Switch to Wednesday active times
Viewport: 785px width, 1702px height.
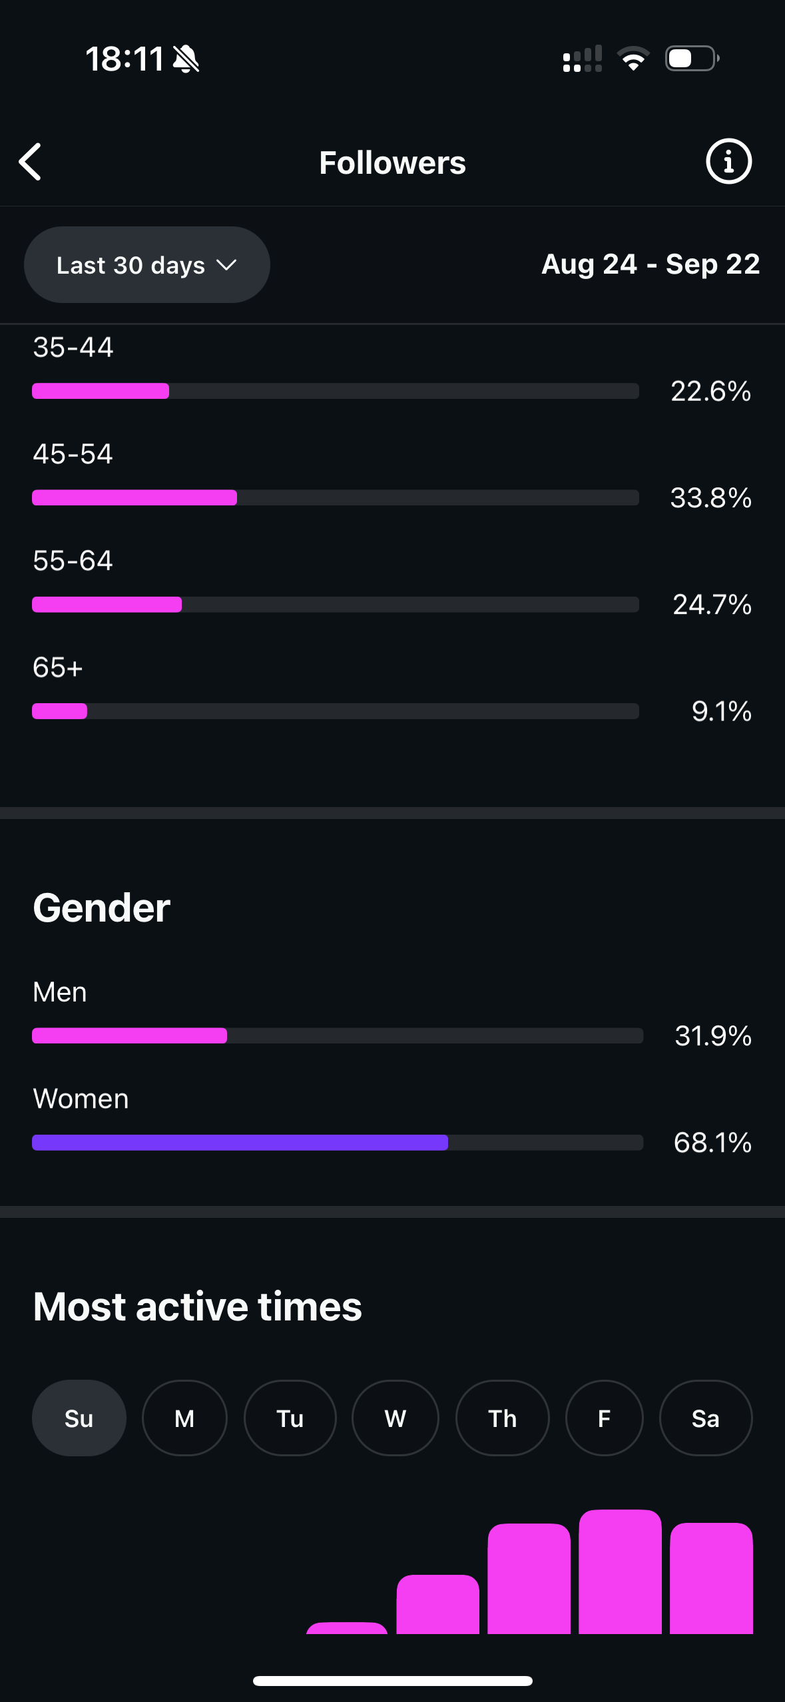tap(395, 1418)
